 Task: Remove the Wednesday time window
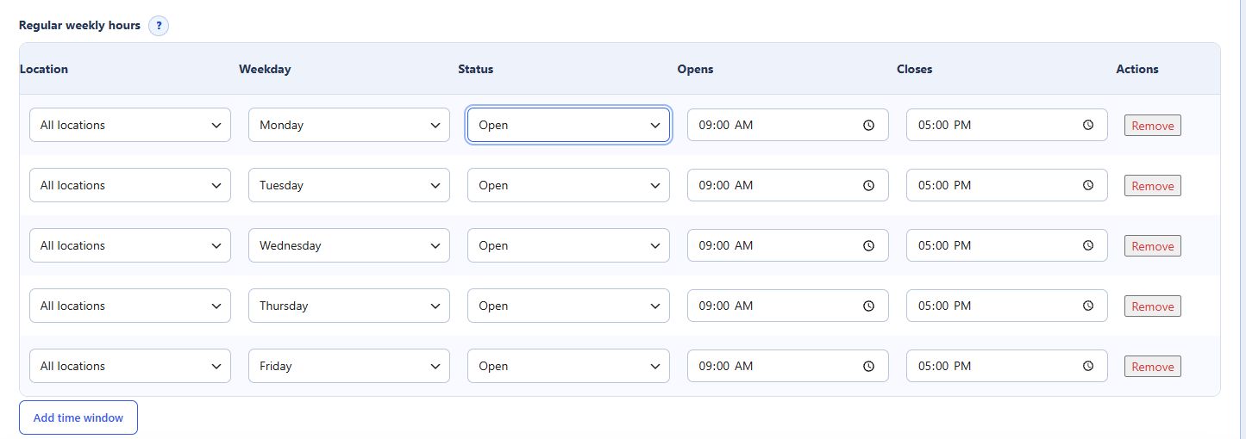tap(1153, 246)
